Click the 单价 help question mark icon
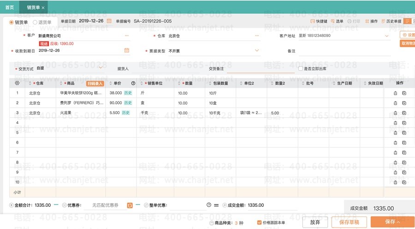Image resolution: width=415 pixels, height=229 pixels. click(133, 84)
